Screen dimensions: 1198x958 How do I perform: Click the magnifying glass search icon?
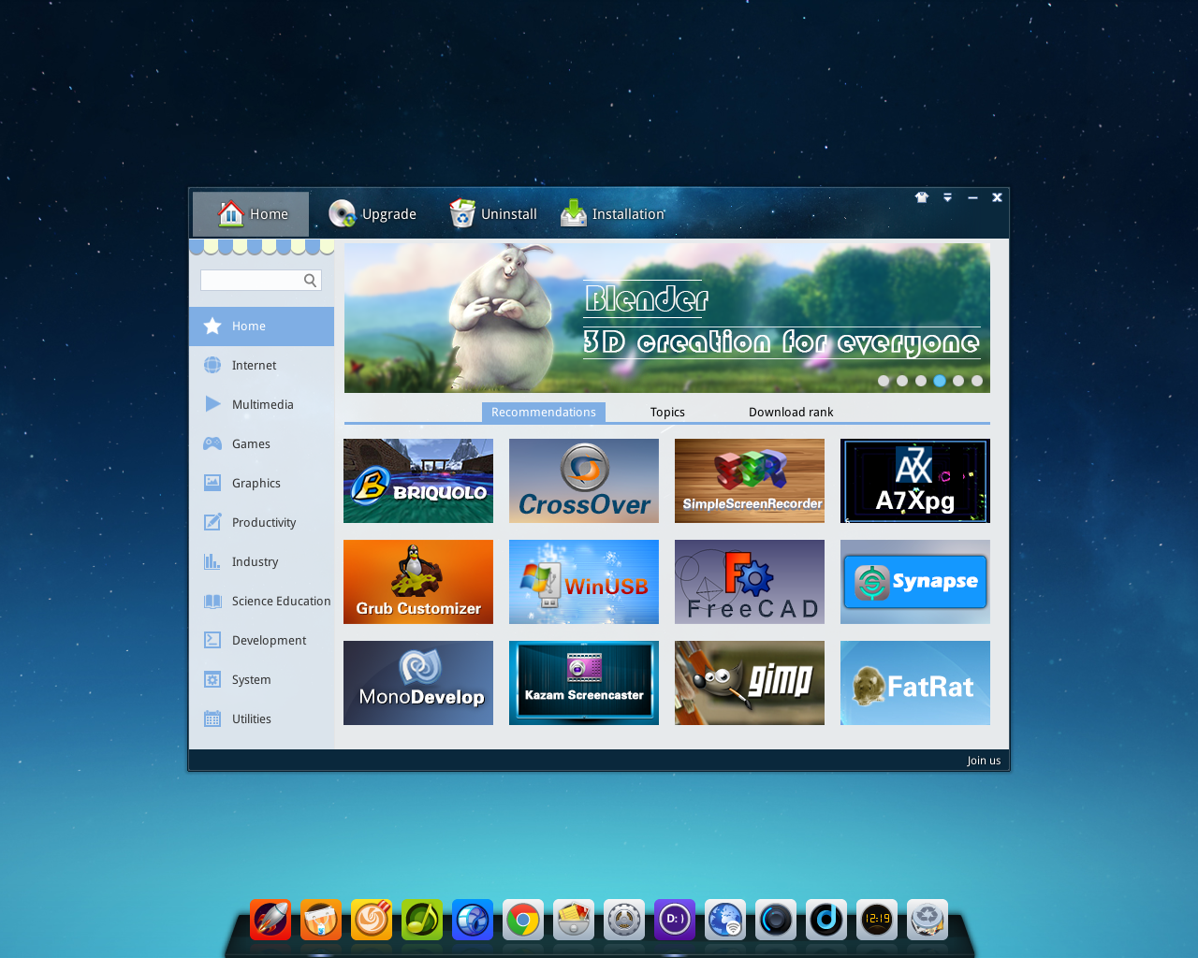[x=311, y=280]
